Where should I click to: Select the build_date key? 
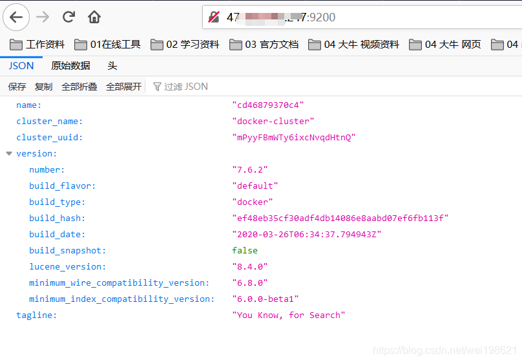[x=57, y=235]
